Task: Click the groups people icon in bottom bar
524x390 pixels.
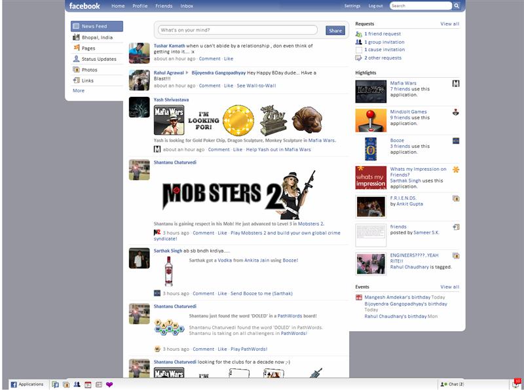Action: tap(77, 384)
